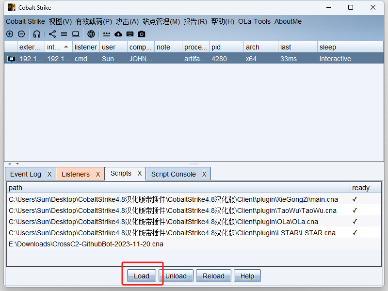The height and width of the screenshot is (291, 388).
Task: Show session table list icon
Action: (64, 34)
